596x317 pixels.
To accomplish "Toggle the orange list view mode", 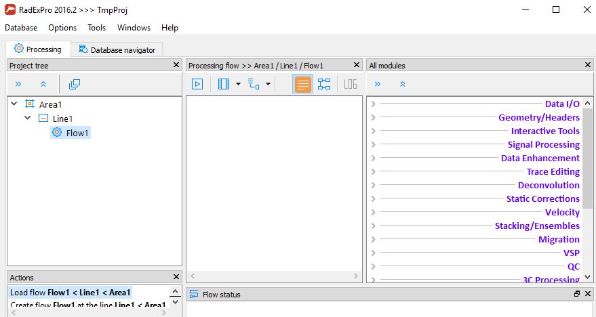I will 302,84.
